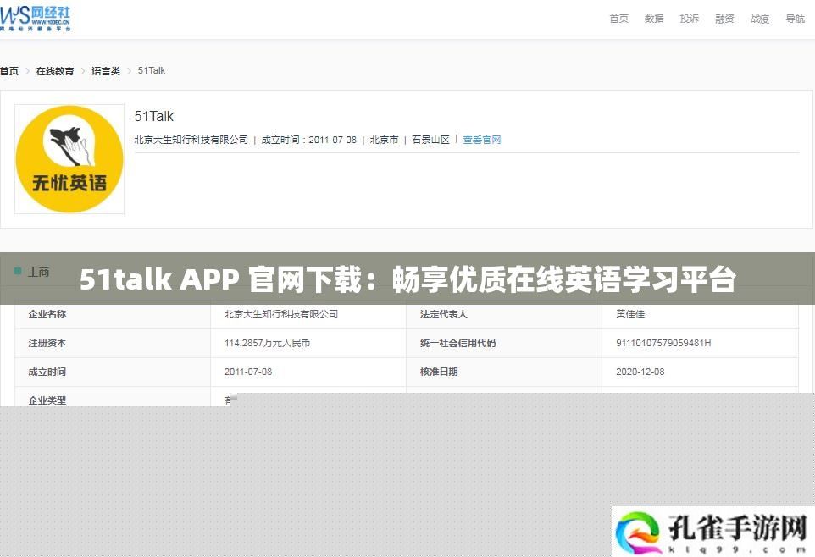Open the 融资 navigation menu item
This screenshot has height=557, width=815.
724,19
